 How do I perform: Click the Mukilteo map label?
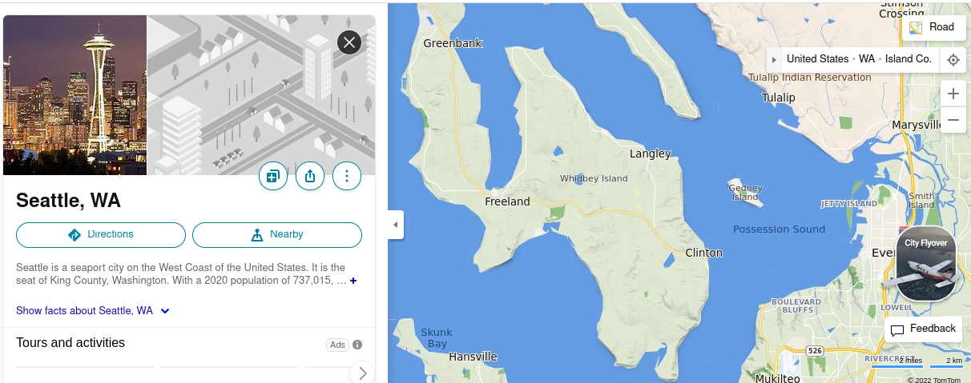pos(777,378)
